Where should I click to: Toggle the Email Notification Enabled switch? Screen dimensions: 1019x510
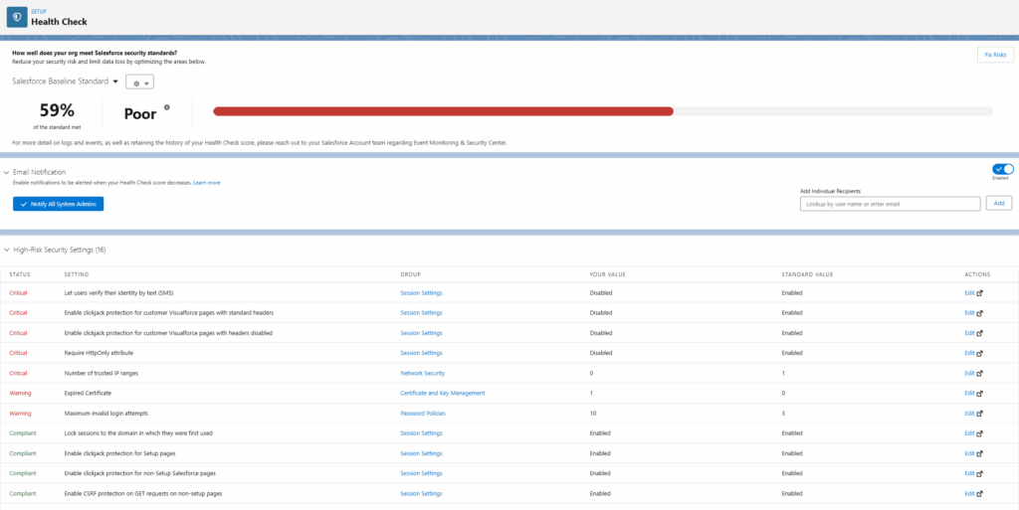[x=1003, y=169]
